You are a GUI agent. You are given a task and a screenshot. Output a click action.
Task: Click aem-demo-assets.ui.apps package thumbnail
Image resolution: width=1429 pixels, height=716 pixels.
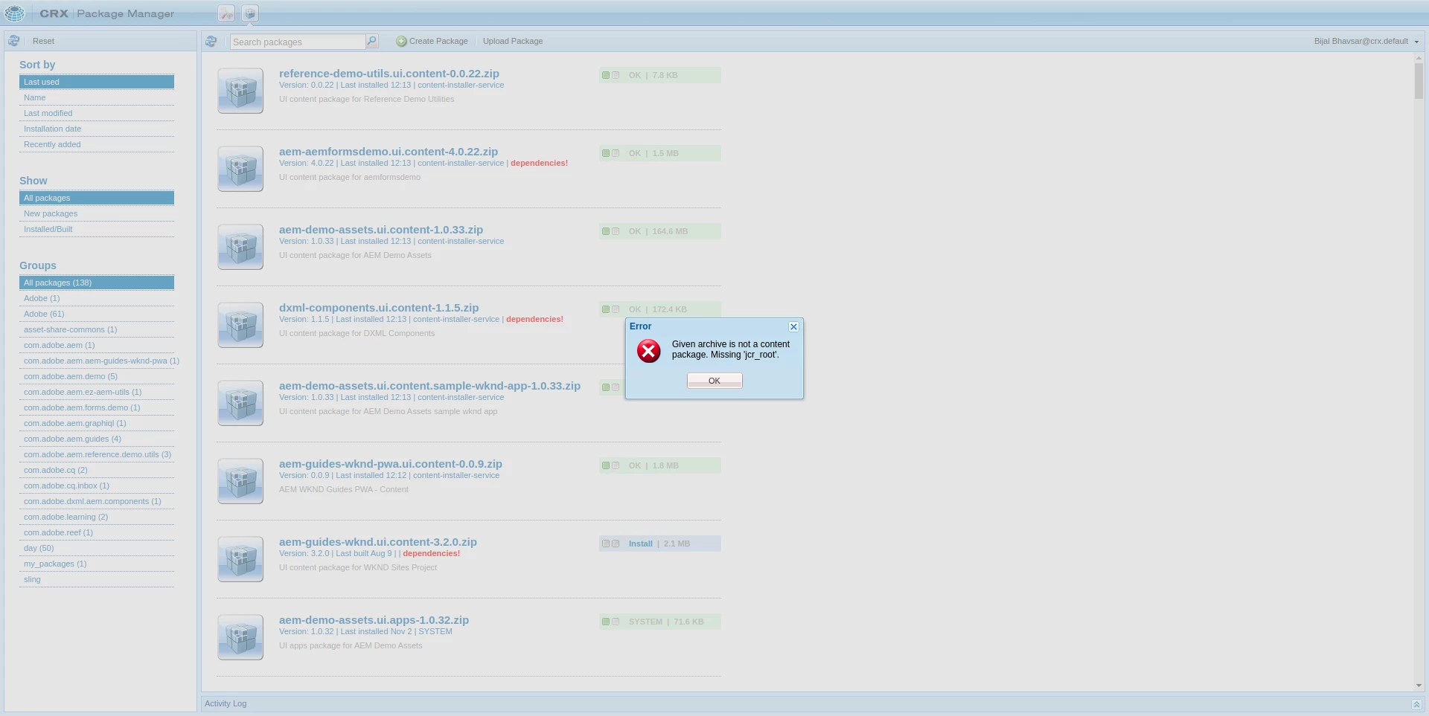[240, 637]
